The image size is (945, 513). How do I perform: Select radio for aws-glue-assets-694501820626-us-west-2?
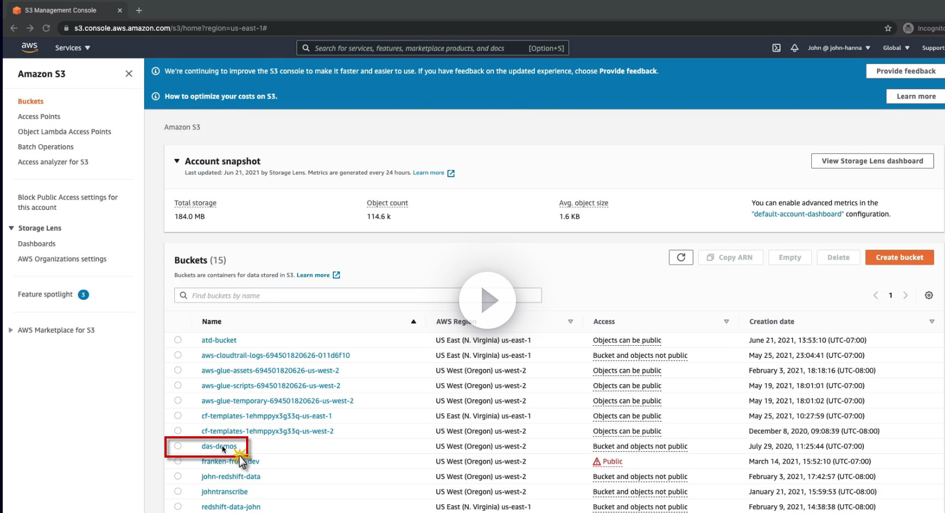[x=178, y=370]
